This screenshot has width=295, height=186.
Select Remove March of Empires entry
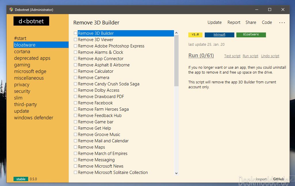click(x=103, y=154)
